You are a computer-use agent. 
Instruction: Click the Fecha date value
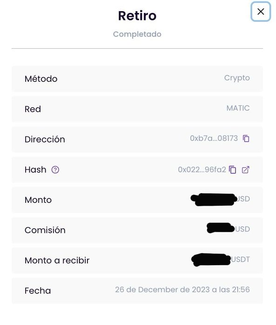tap(182, 290)
